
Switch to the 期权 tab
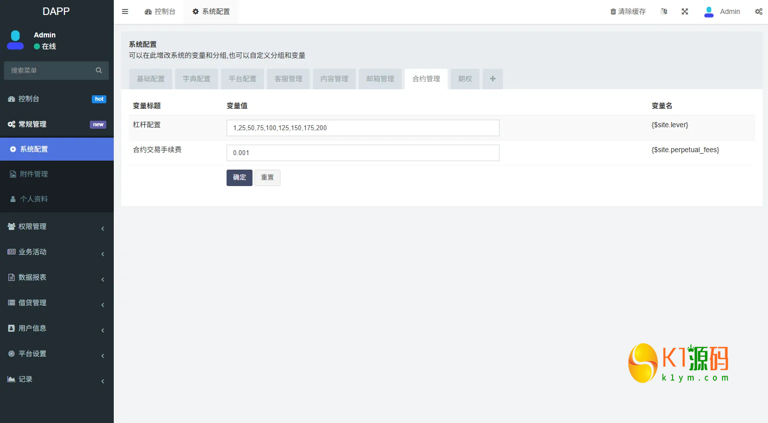coord(465,79)
